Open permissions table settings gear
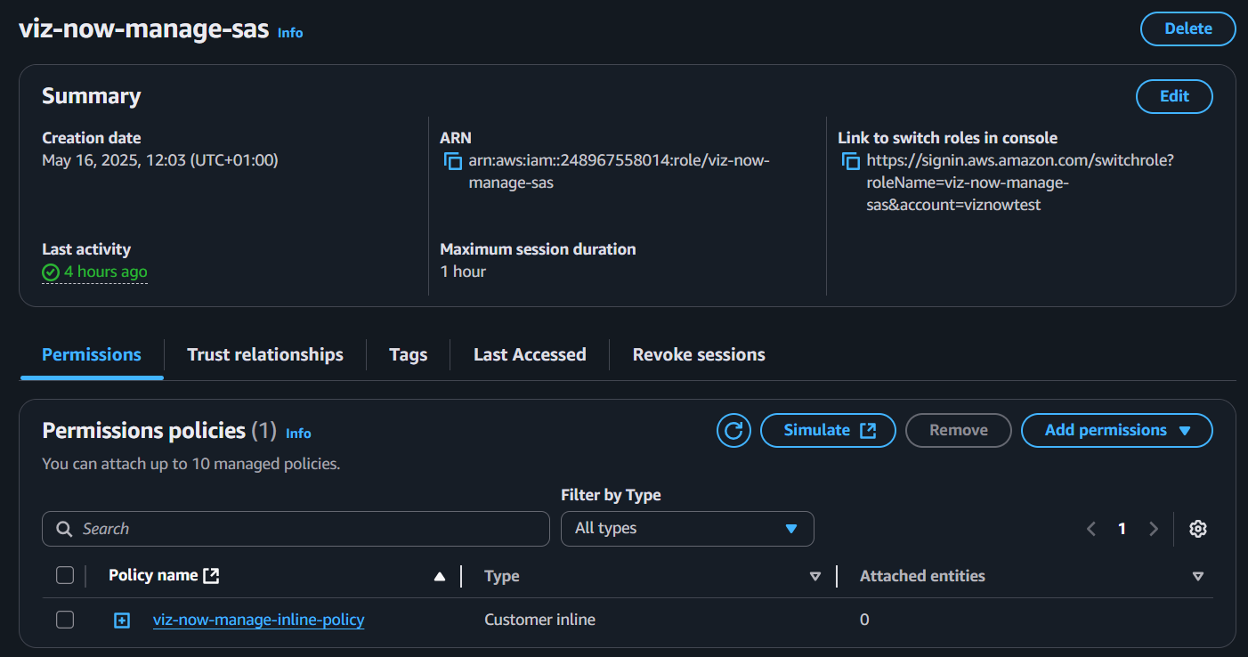The height and width of the screenshot is (657, 1248). [x=1197, y=529]
